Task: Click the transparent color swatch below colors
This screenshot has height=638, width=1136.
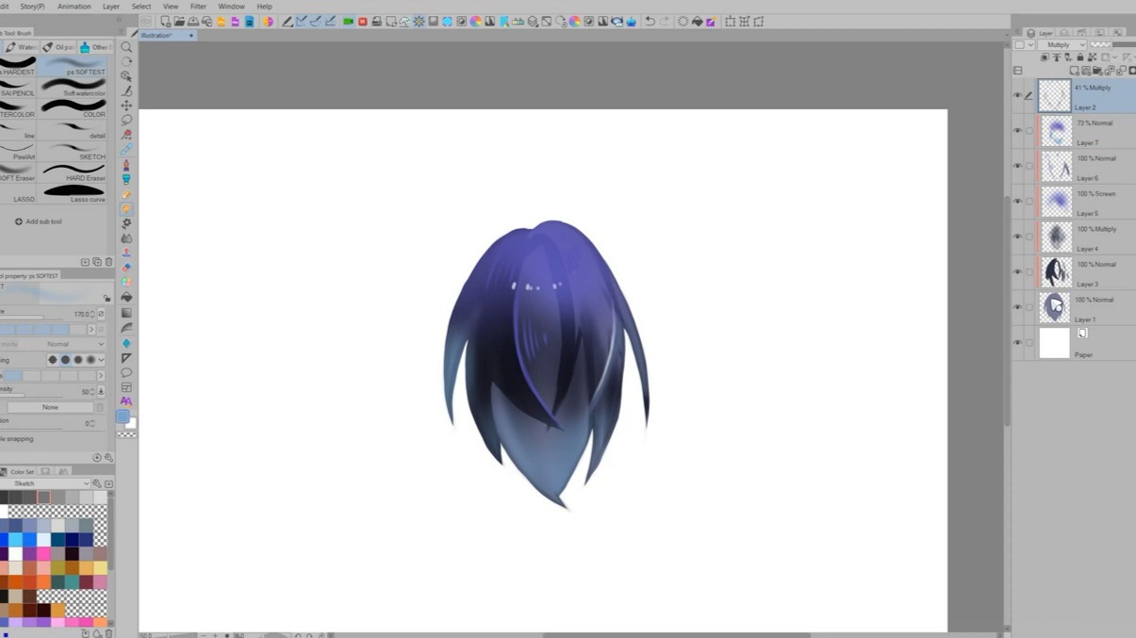Action: coord(126,434)
